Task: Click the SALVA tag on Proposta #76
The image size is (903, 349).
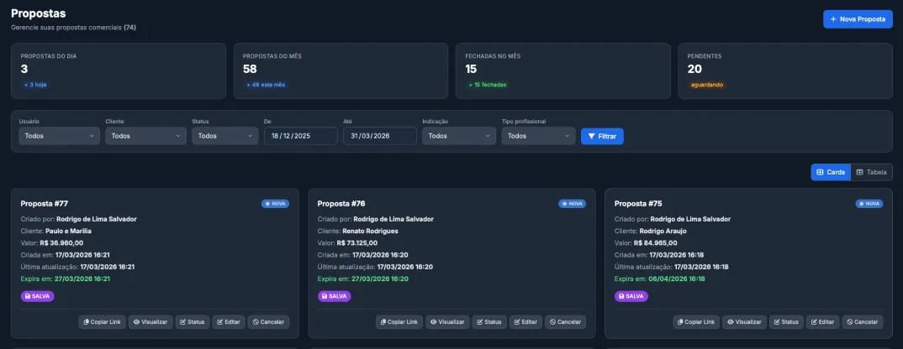Action: [x=334, y=296]
